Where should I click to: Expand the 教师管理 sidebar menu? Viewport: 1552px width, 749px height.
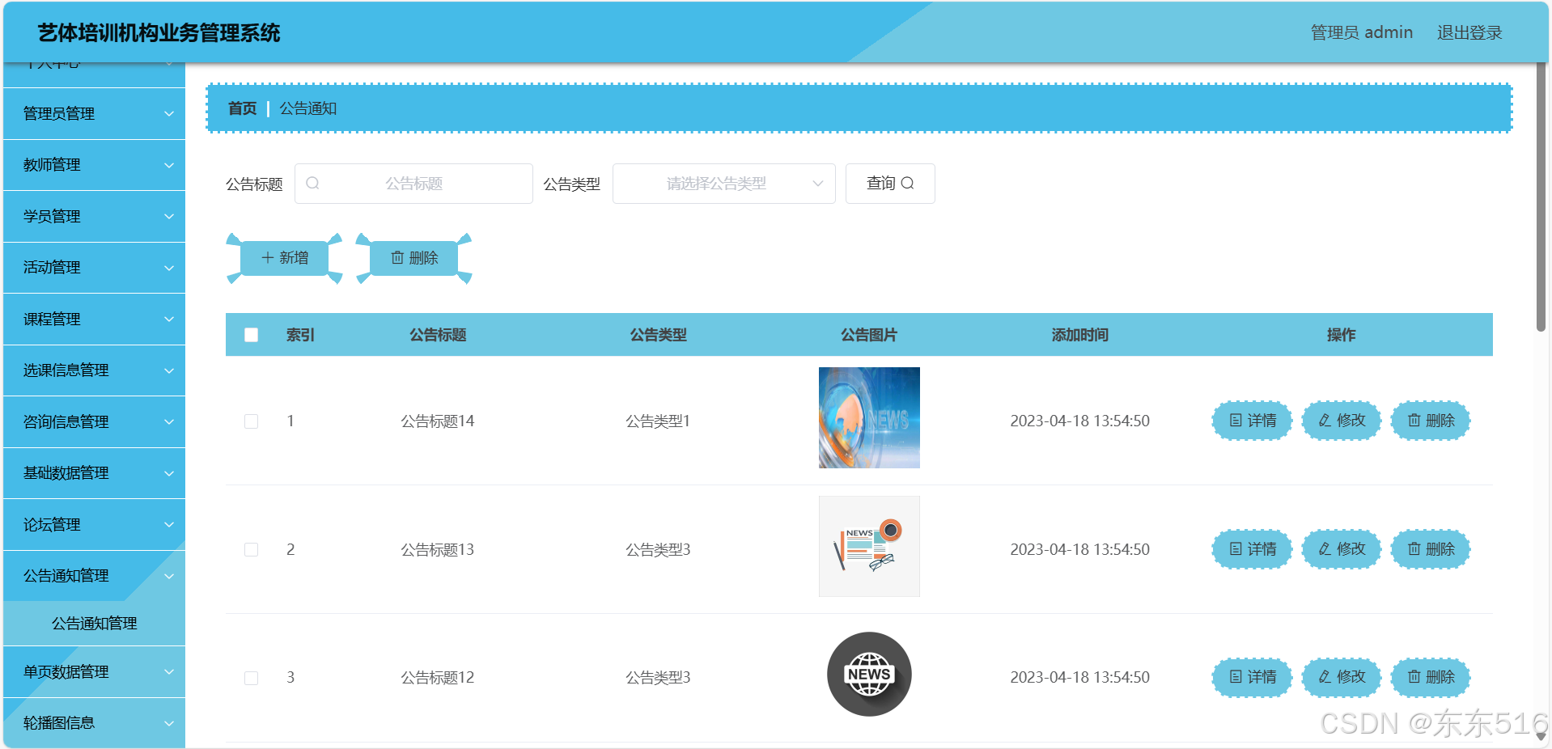(95, 165)
